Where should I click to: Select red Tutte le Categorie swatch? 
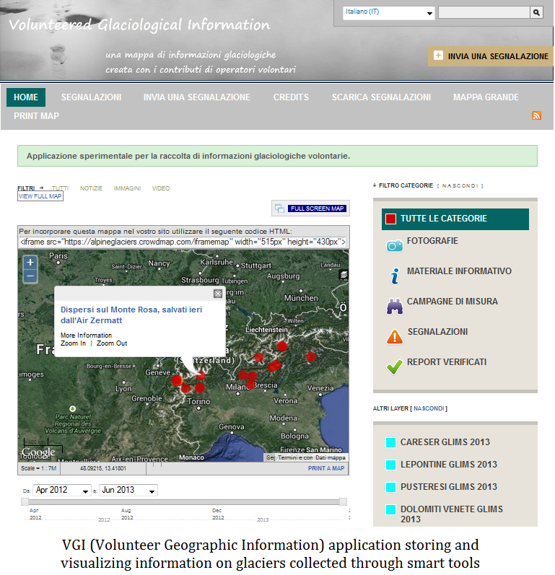[x=390, y=219]
